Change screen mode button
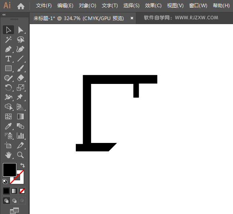This screenshot has height=214, width=233. point(14,210)
